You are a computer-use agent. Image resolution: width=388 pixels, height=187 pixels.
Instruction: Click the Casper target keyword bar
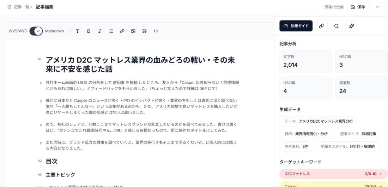[x=334, y=184]
